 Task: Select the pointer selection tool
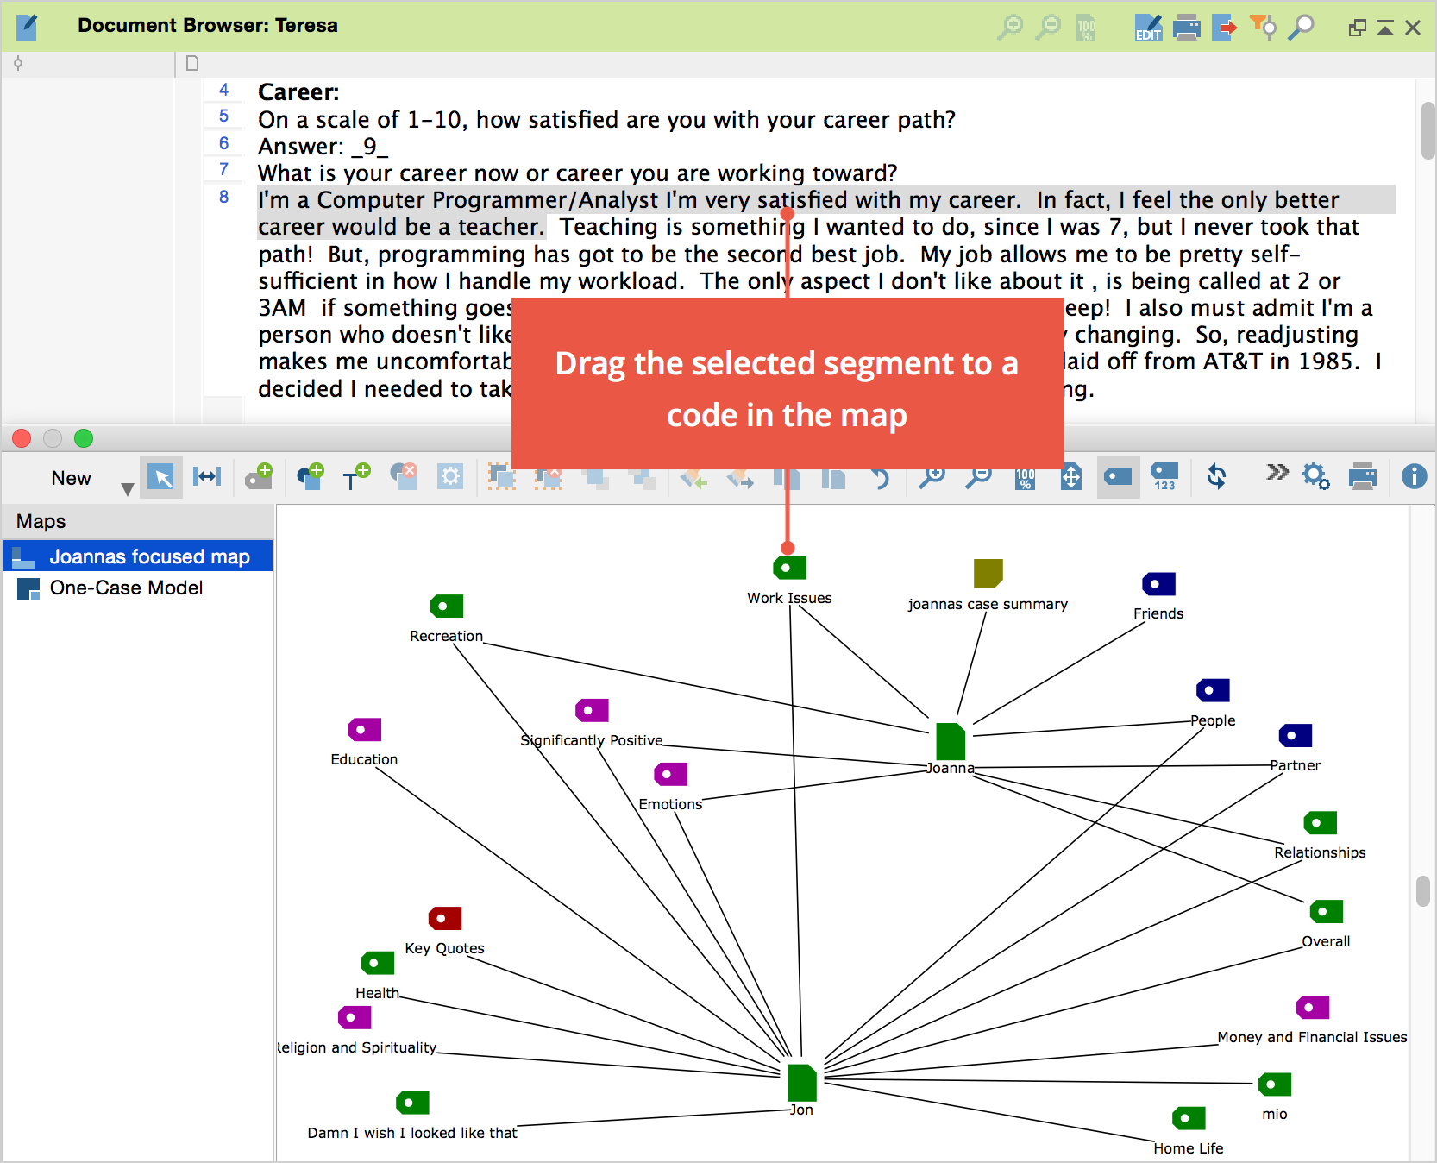(161, 477)
